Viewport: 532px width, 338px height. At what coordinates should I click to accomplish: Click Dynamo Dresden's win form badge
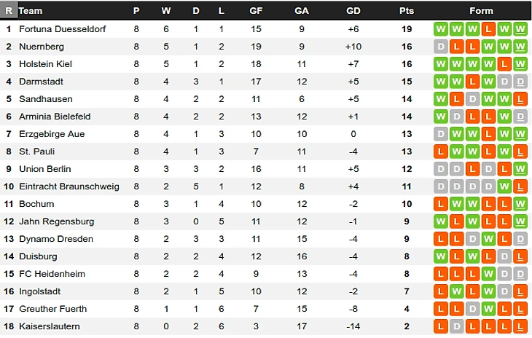488,239
